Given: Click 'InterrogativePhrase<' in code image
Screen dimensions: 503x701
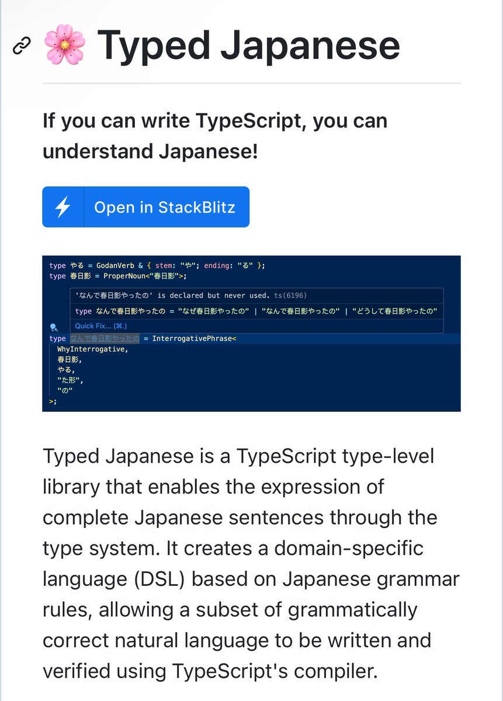Looking at the screenshot, I should point(194,339).
